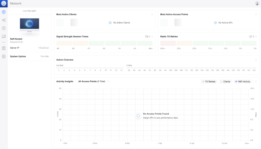
Task: Expand the Most Active Clients panel chevron
Action: [152, 14]
